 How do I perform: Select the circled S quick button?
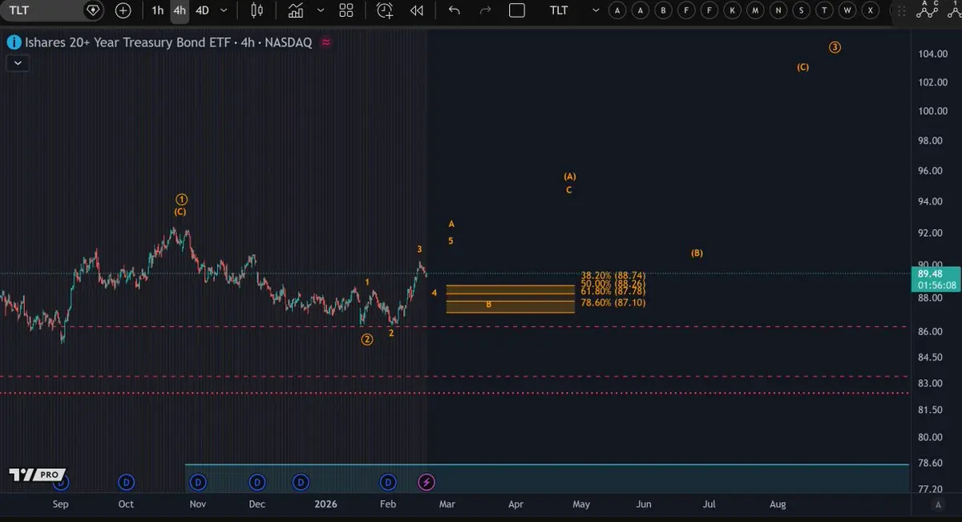coord(802,10)
